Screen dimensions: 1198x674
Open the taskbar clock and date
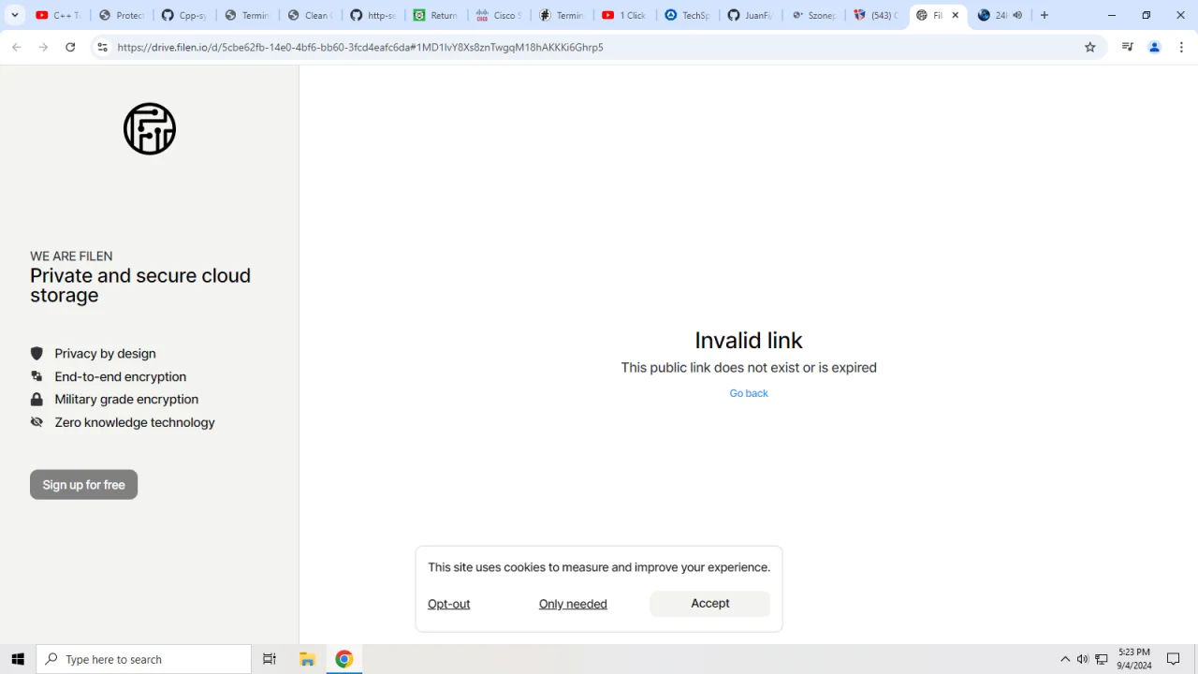pos(1133,659)
